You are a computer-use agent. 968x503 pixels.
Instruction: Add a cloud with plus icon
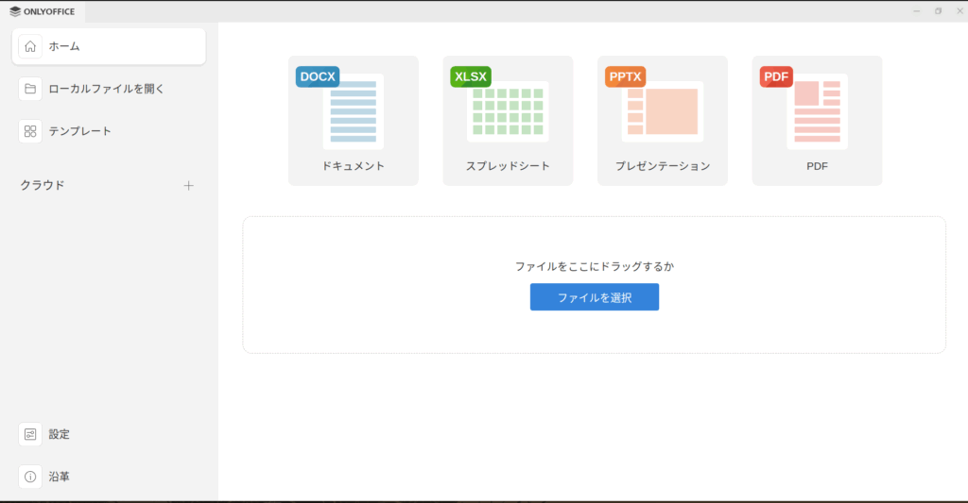point(188,186)
